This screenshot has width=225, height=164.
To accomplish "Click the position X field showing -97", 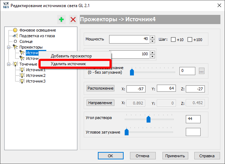I will coord(136,89).
